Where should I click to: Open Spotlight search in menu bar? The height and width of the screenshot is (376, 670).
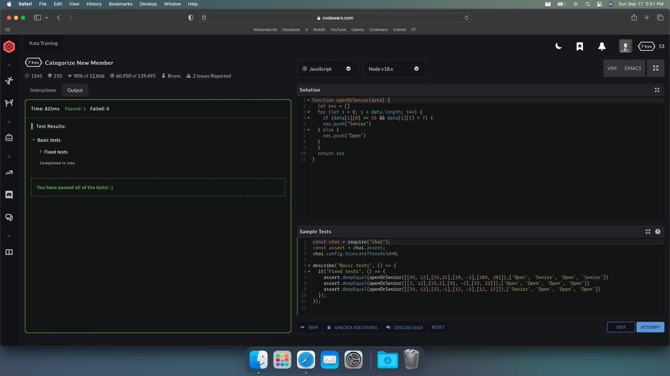(588, 4)
